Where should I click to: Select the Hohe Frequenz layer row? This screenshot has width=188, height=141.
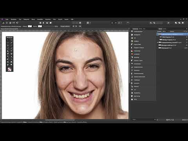(172, 37)
